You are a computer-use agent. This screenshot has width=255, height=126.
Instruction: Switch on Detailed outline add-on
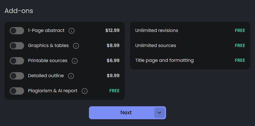(x=17, y=76)
